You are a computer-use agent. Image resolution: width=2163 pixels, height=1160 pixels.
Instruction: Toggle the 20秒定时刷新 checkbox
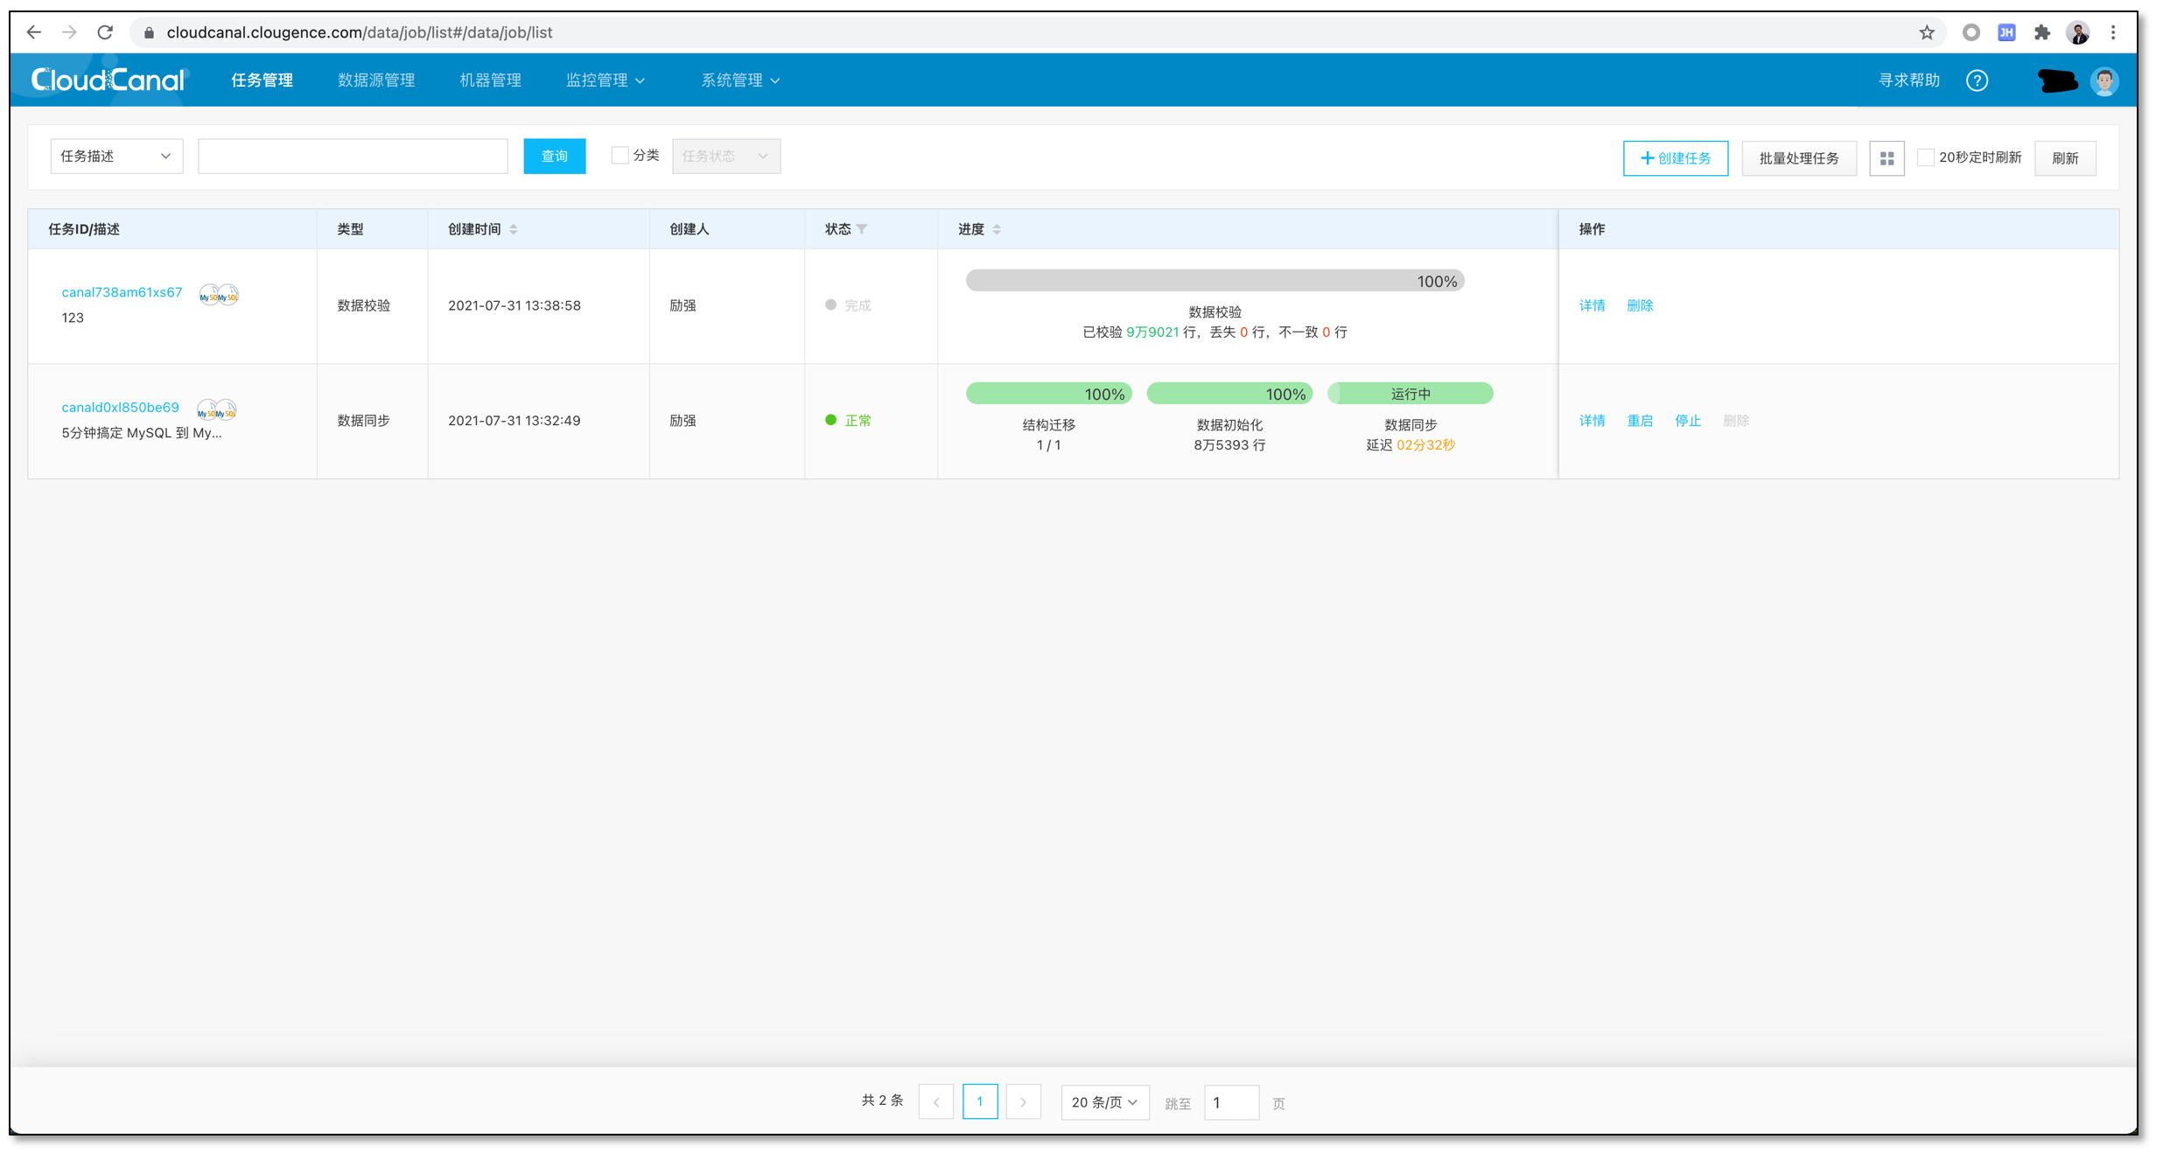pyautogui.click(x=1924, y=157)
